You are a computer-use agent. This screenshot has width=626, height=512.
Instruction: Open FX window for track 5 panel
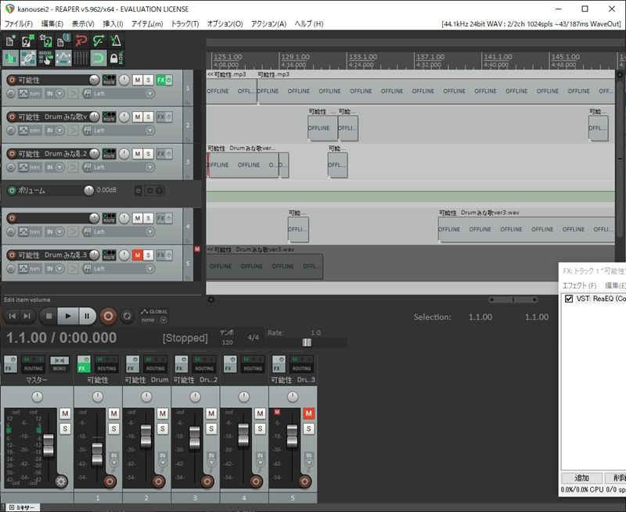click(160, 255)
